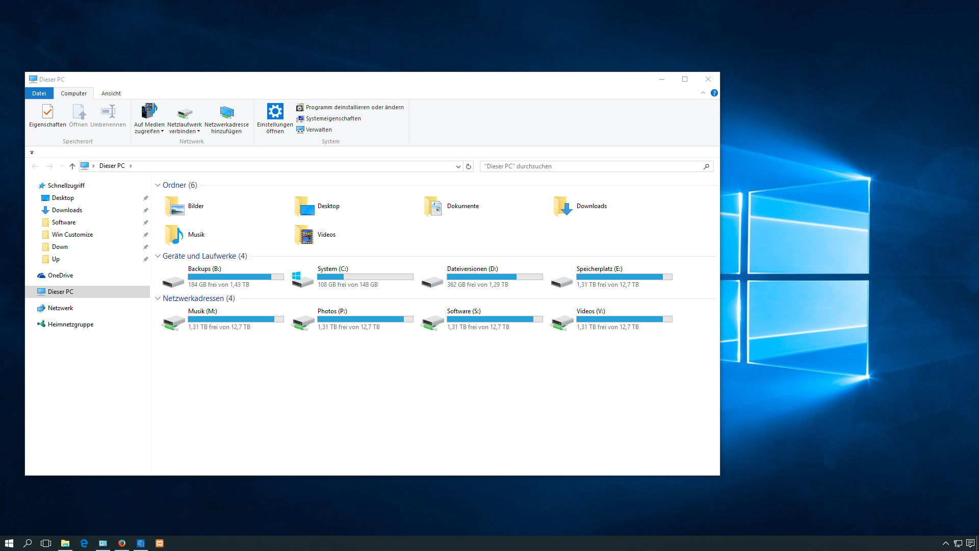Screen dimensions: 979x551
Task: Click the System (C:) usage bar
Action: click(365, 277)
